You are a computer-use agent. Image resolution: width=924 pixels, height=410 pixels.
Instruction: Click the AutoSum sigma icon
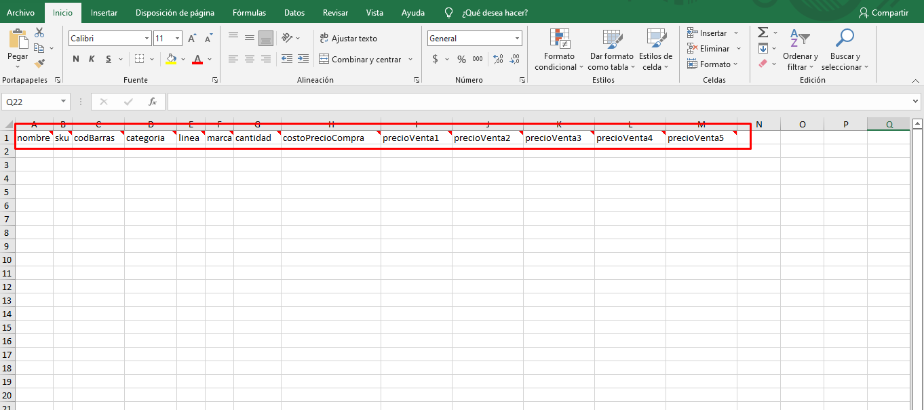coord(763,33)
